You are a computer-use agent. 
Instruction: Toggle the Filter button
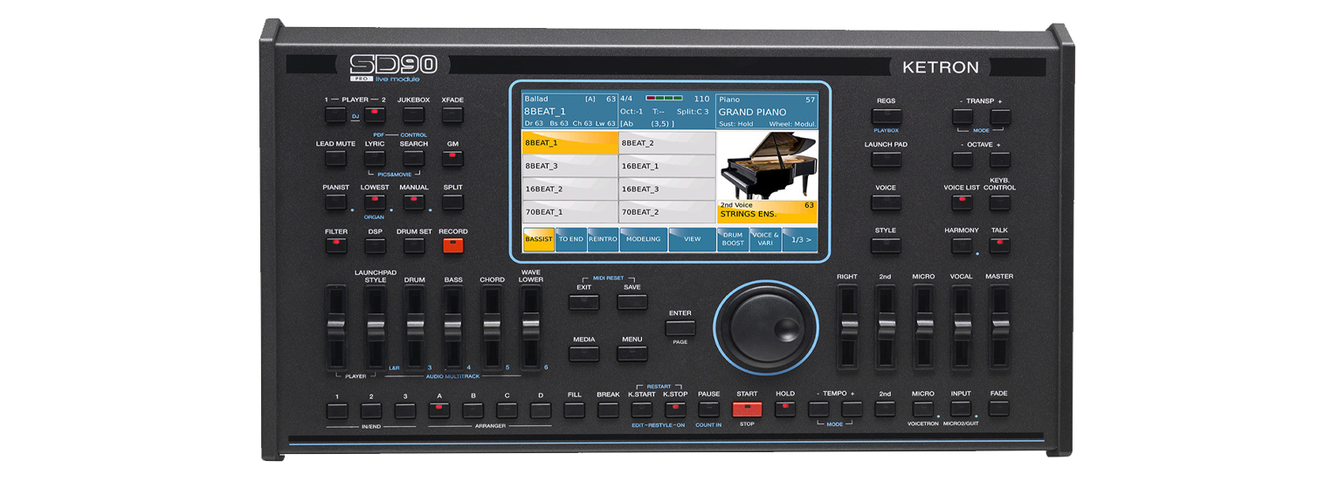[336, 245]
